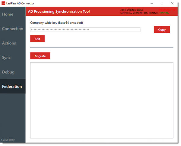The width and height of the screenshot is (181, 146).
Task: Click inside the migration log box
Action: tap(102, 100)
